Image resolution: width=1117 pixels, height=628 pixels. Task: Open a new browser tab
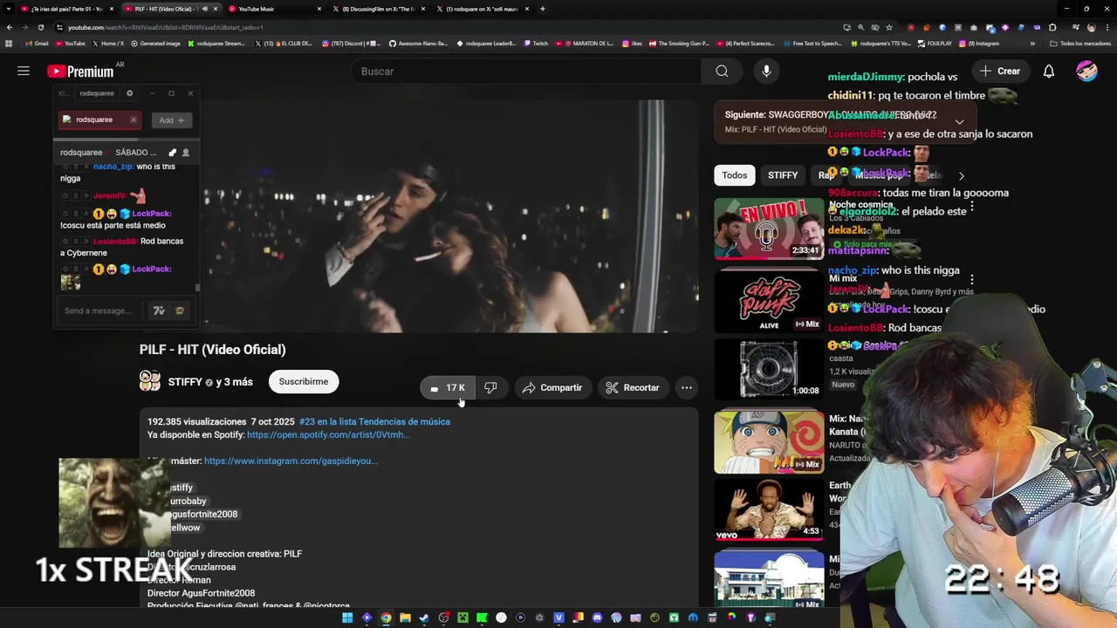coord(542,9)
